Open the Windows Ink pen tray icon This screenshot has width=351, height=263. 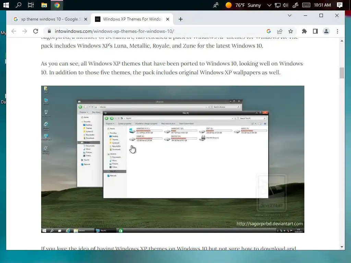(295, 5)
